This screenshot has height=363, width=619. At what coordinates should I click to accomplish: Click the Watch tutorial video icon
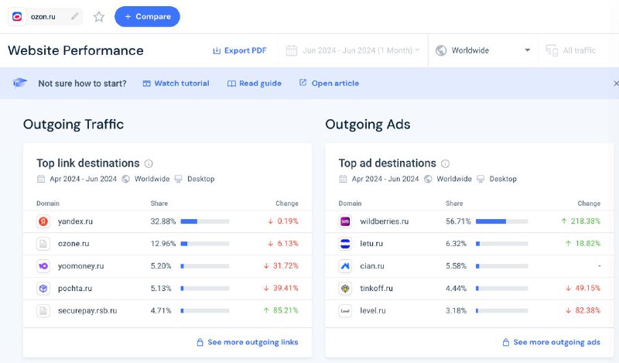(146, 84)
